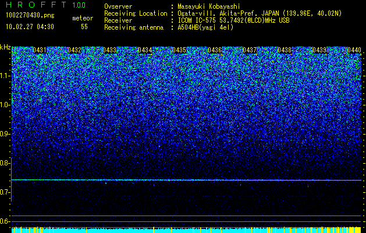366x233 pixels.
Task: Click the 1.0 frequency axis label
Action: pyautogui.click(x=4, y=105)
